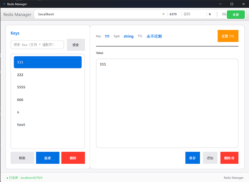This screenshot has height=182, width=249.
Task: Click the localhost host input field
Action: click(99, 14)
